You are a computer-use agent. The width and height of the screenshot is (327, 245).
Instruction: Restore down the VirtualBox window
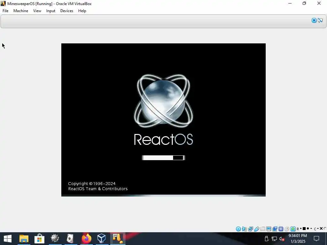[x=304, y=4]
